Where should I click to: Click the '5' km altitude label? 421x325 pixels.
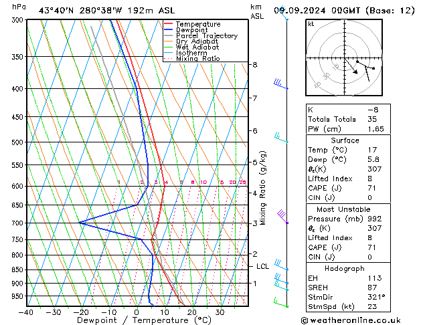[x=254, y=162]
